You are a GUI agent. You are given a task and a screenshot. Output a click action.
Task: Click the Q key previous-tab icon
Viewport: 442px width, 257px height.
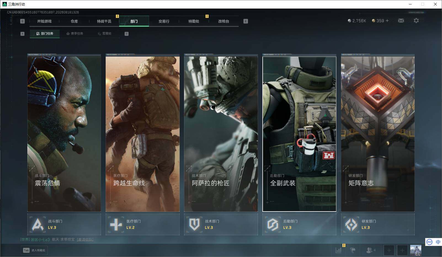(x=23, y=21)
